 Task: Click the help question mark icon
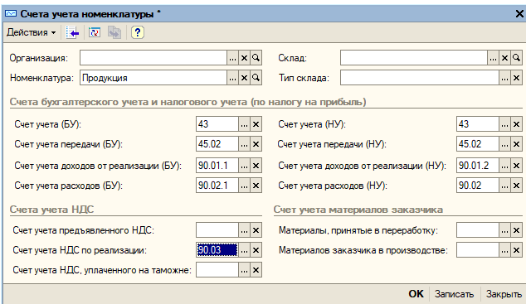tap(137, 32)
